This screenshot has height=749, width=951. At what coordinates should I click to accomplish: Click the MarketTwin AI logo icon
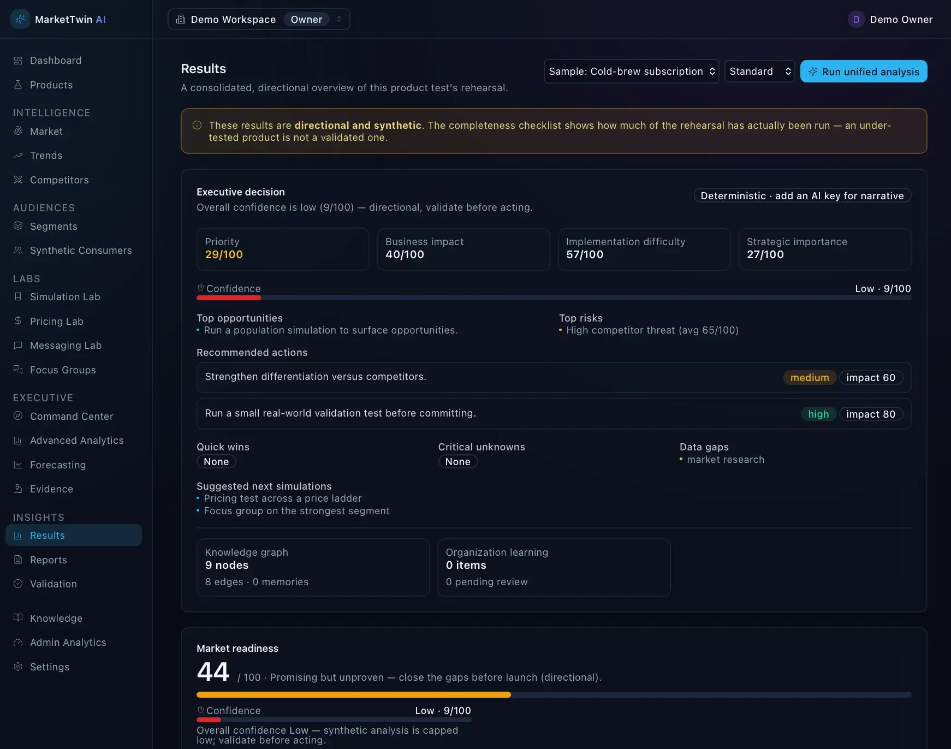20,19
